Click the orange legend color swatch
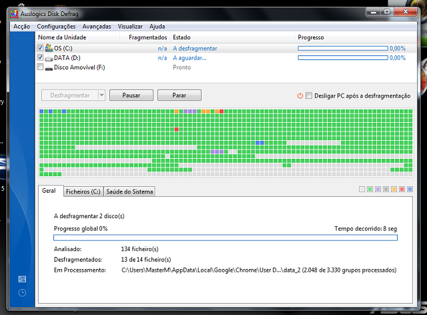Screen dimensions: 427x315 click(394, 189)
